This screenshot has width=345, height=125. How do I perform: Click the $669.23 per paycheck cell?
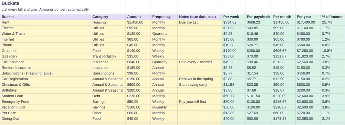[258, 22]
